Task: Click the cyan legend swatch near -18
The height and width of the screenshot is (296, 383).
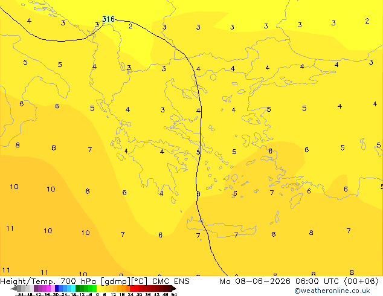Action: [x=73, y=288]
